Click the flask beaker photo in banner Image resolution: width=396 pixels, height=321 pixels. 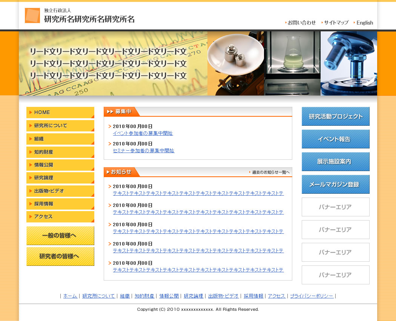(x=292, y=63)
